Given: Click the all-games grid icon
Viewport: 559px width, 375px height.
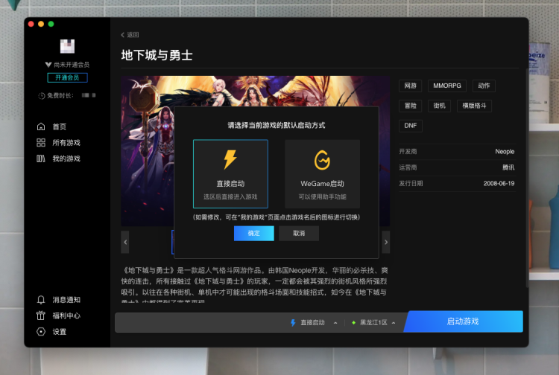Looking at the screenshot, I should pos(41,143).
